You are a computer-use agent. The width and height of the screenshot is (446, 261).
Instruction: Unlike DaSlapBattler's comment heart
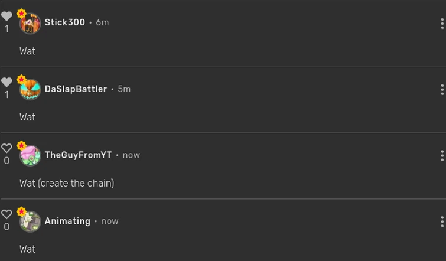click(6, 83)
